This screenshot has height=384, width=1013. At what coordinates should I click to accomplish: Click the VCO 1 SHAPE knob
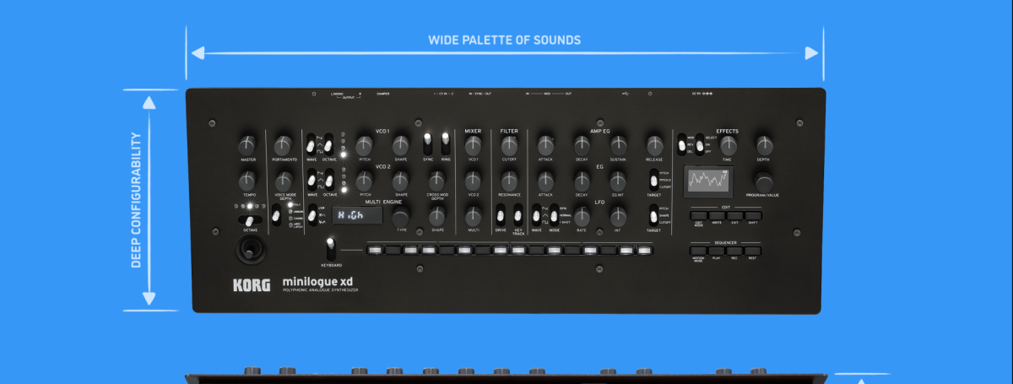[x=401, y=144]
